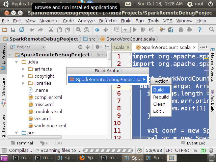Click the Redo arrow icon
The height and width of the screenshot is (162, 216).
coord(40,30)
